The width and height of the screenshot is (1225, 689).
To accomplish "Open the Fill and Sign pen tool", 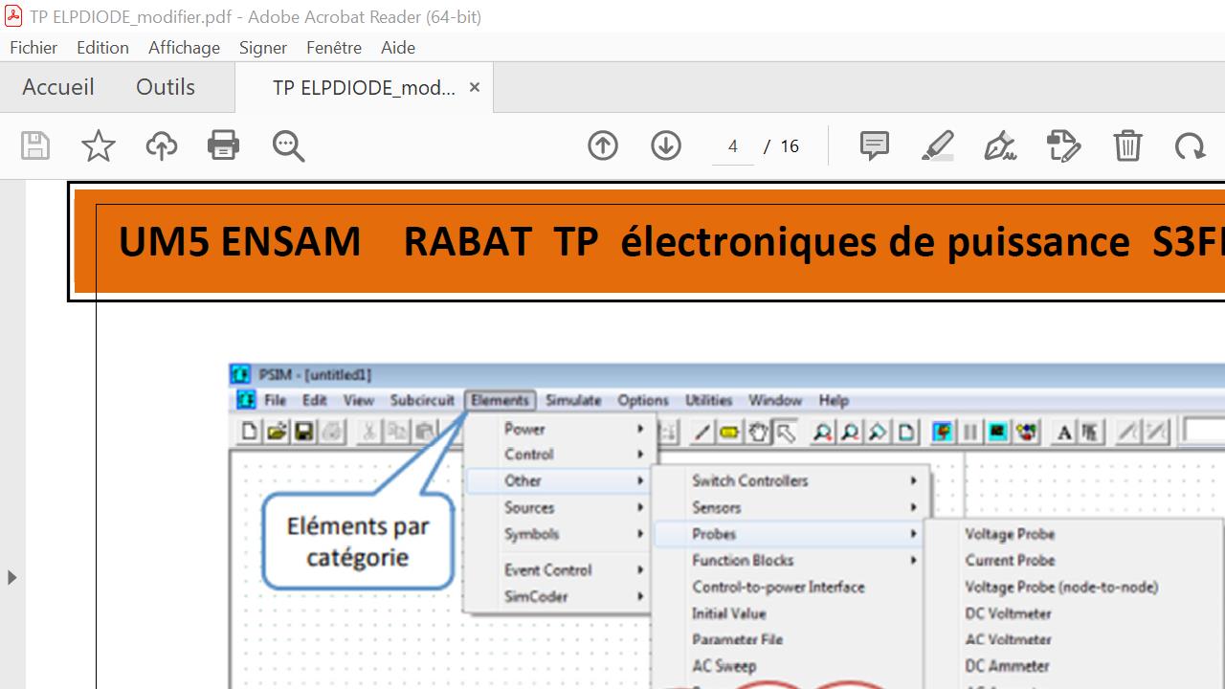I will [x=1000, y=145].
